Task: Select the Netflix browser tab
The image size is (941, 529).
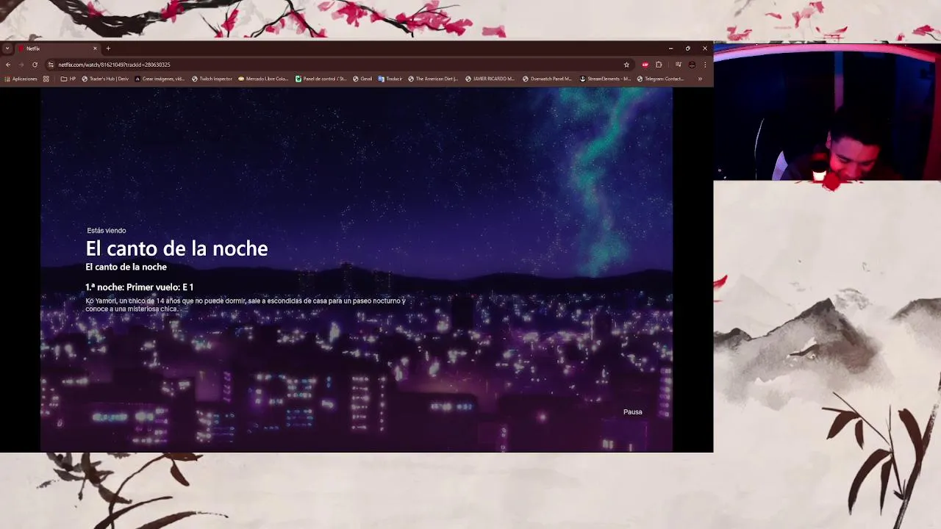Action: point(58,48)
